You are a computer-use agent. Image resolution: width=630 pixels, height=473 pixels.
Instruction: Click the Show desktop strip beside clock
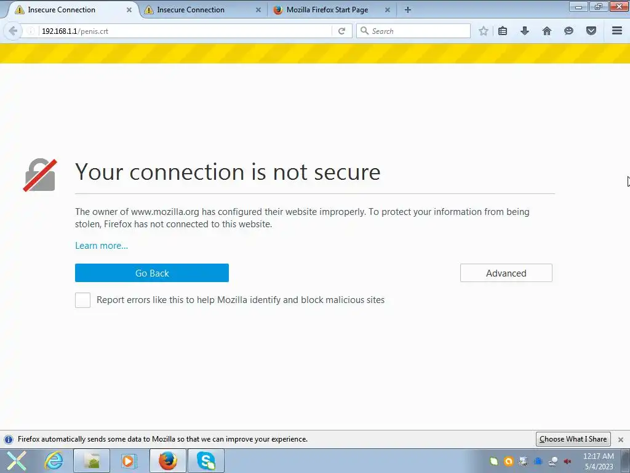[626, 461]
